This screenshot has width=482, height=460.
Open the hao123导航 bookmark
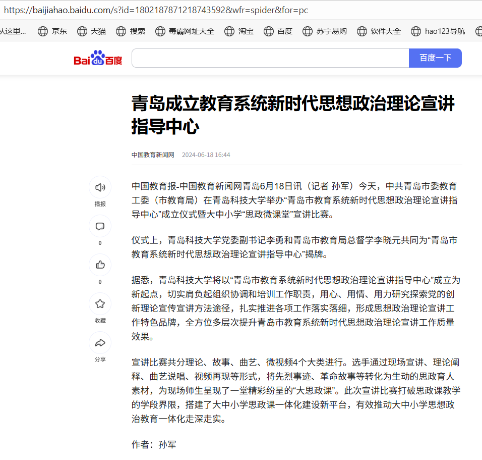click(x=438, y=31)
